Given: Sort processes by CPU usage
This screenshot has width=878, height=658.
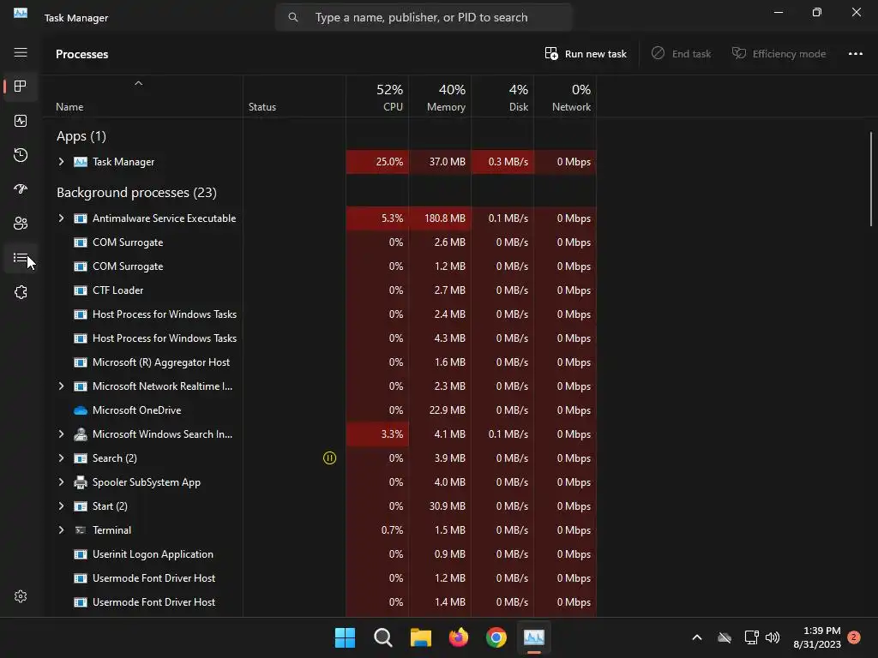Looking at the screenshot, I should pyautogui.click(x=377, y=97).
